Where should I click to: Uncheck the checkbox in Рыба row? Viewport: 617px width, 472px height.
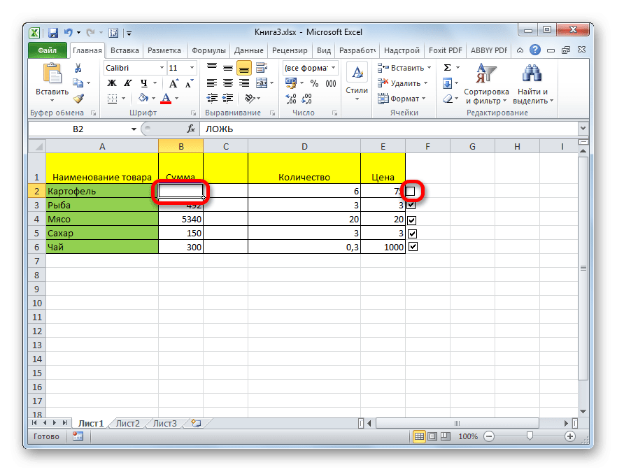point(411,205)
